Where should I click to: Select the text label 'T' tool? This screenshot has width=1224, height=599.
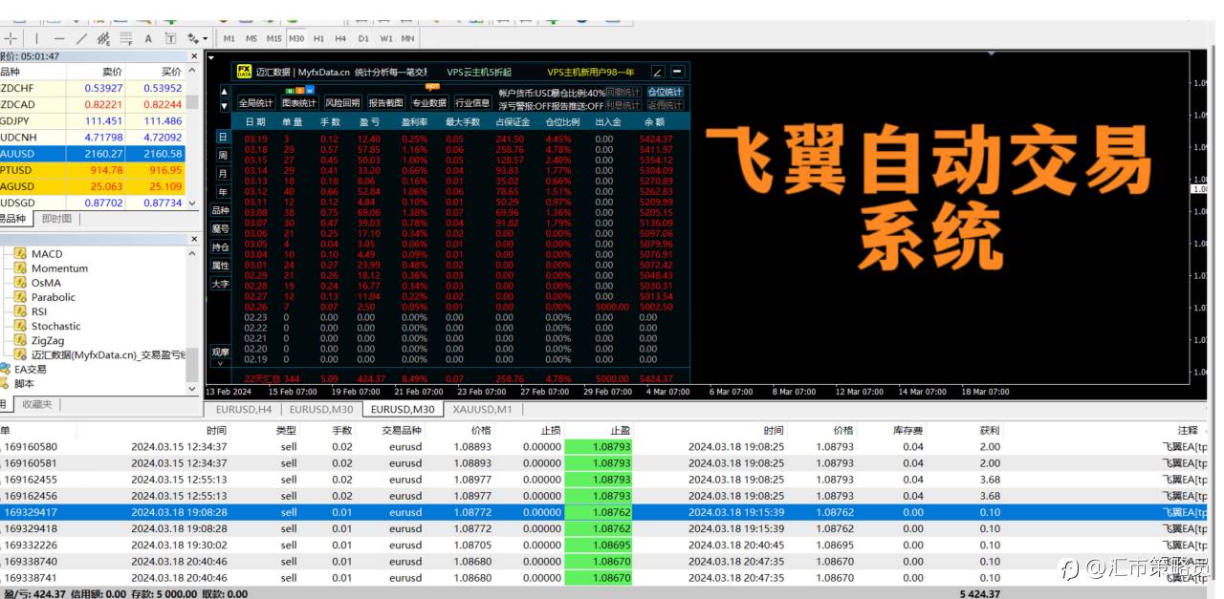click(170, 38)
